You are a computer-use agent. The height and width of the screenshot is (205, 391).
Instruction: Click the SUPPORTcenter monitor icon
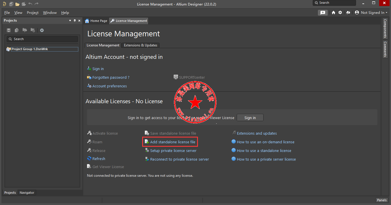pyautogui.click(x=176, y=77)
